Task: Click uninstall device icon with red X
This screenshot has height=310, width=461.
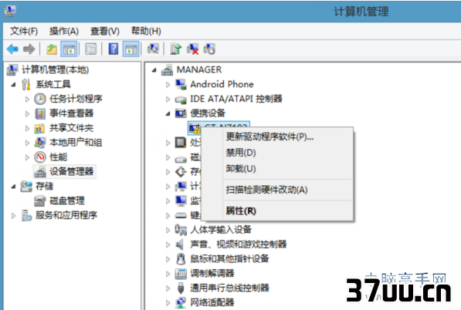Action: coord(193,49)
